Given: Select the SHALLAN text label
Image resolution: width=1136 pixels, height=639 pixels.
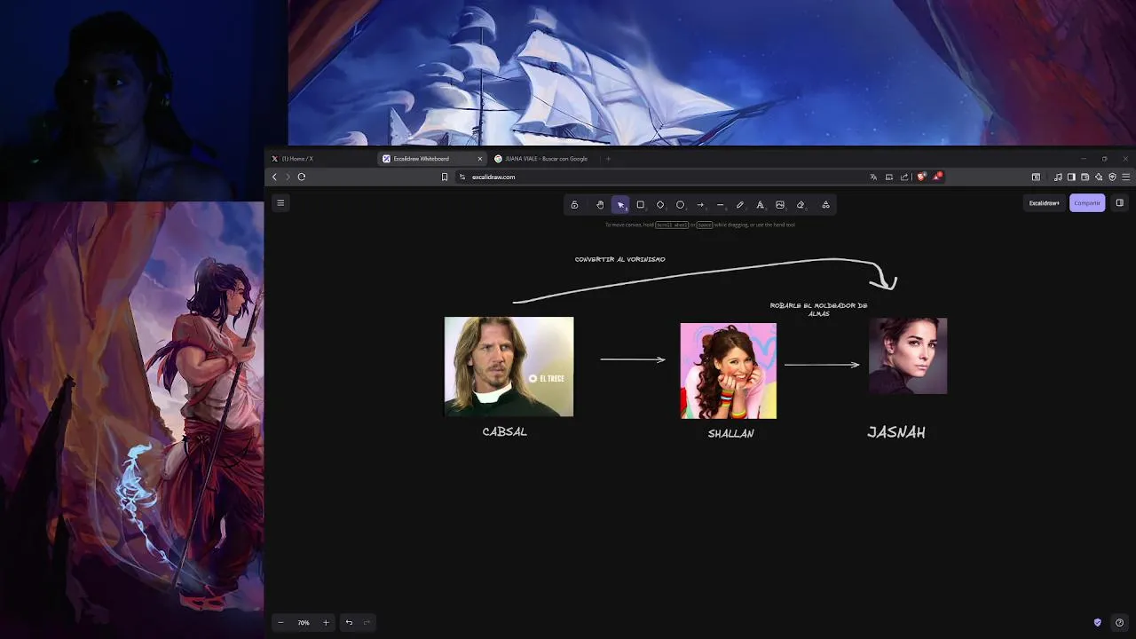Looking at the screenshot, I should 730,434.
